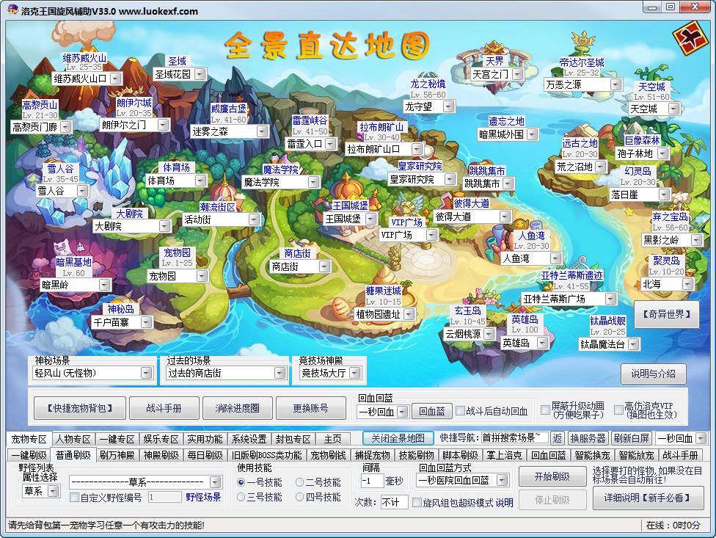The image size is (716, 538).
Task: Open the 草系 monster list combo box
Action: coord(215,481)
